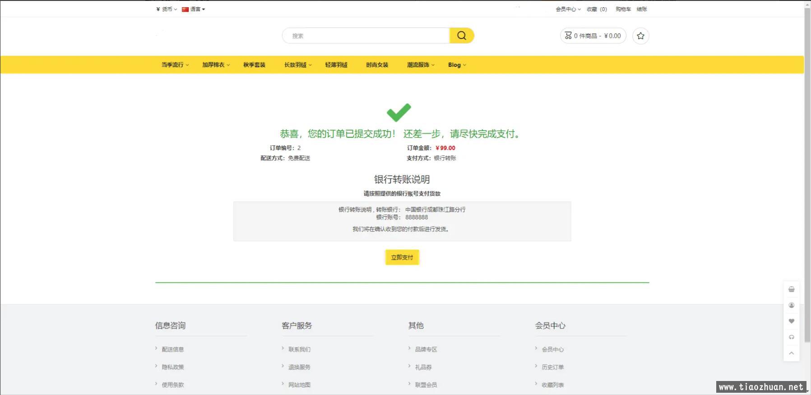Open the 货币 currency dropdown
Image resolution: width=811 pixels, height=395 pixels.
pos(166,9)
